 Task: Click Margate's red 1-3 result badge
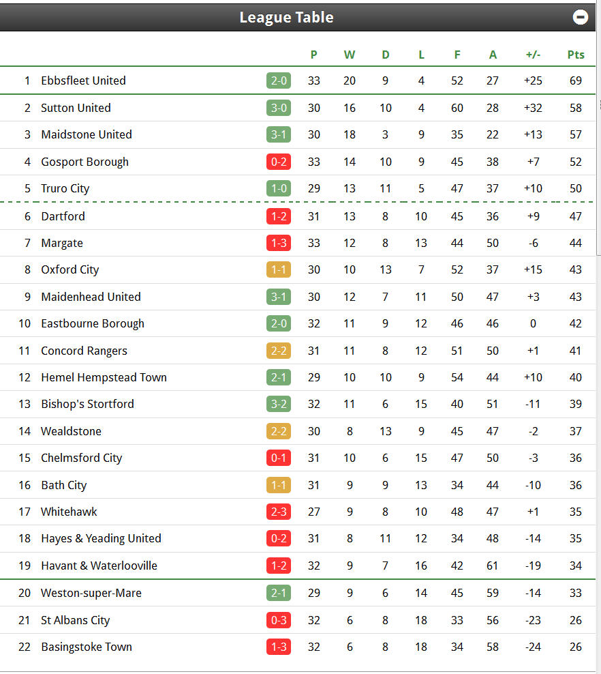point(279,244)
